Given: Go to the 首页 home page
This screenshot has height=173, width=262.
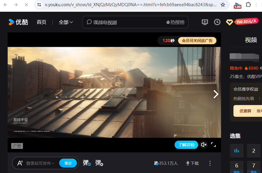Looking at the screenshot, I should point(42,22).
